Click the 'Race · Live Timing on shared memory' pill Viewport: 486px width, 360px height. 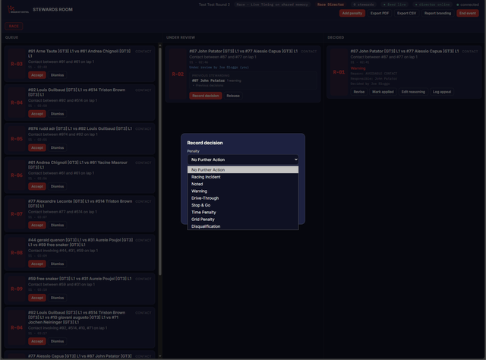click(272, 5)
